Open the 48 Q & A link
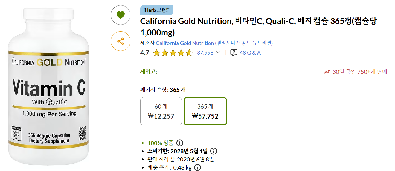Viewport: 395px width, 171px height. (x=250, y=53)
